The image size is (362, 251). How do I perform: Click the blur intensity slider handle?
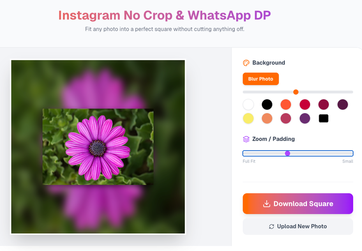pyautogui.click(x=296, y=92)
